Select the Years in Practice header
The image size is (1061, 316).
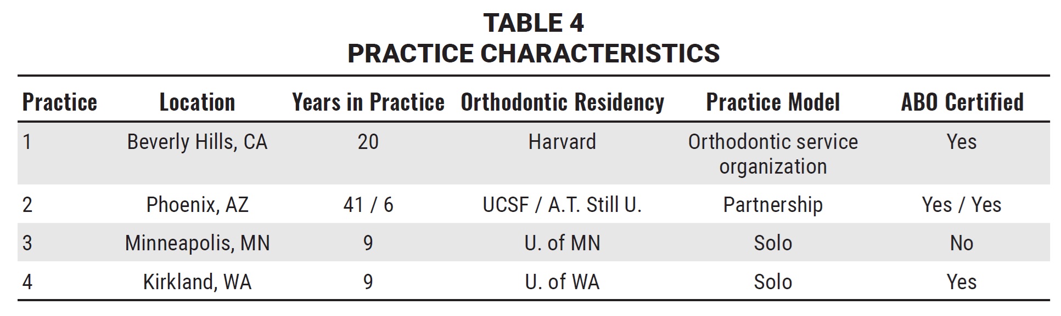point(368,102)
